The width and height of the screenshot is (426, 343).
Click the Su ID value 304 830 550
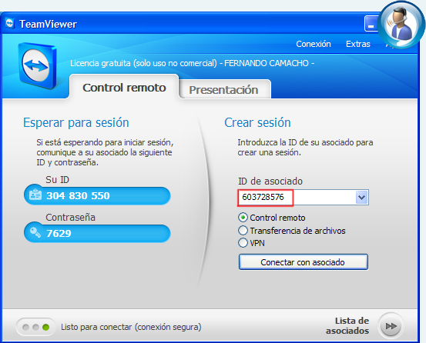click(78, 195)
